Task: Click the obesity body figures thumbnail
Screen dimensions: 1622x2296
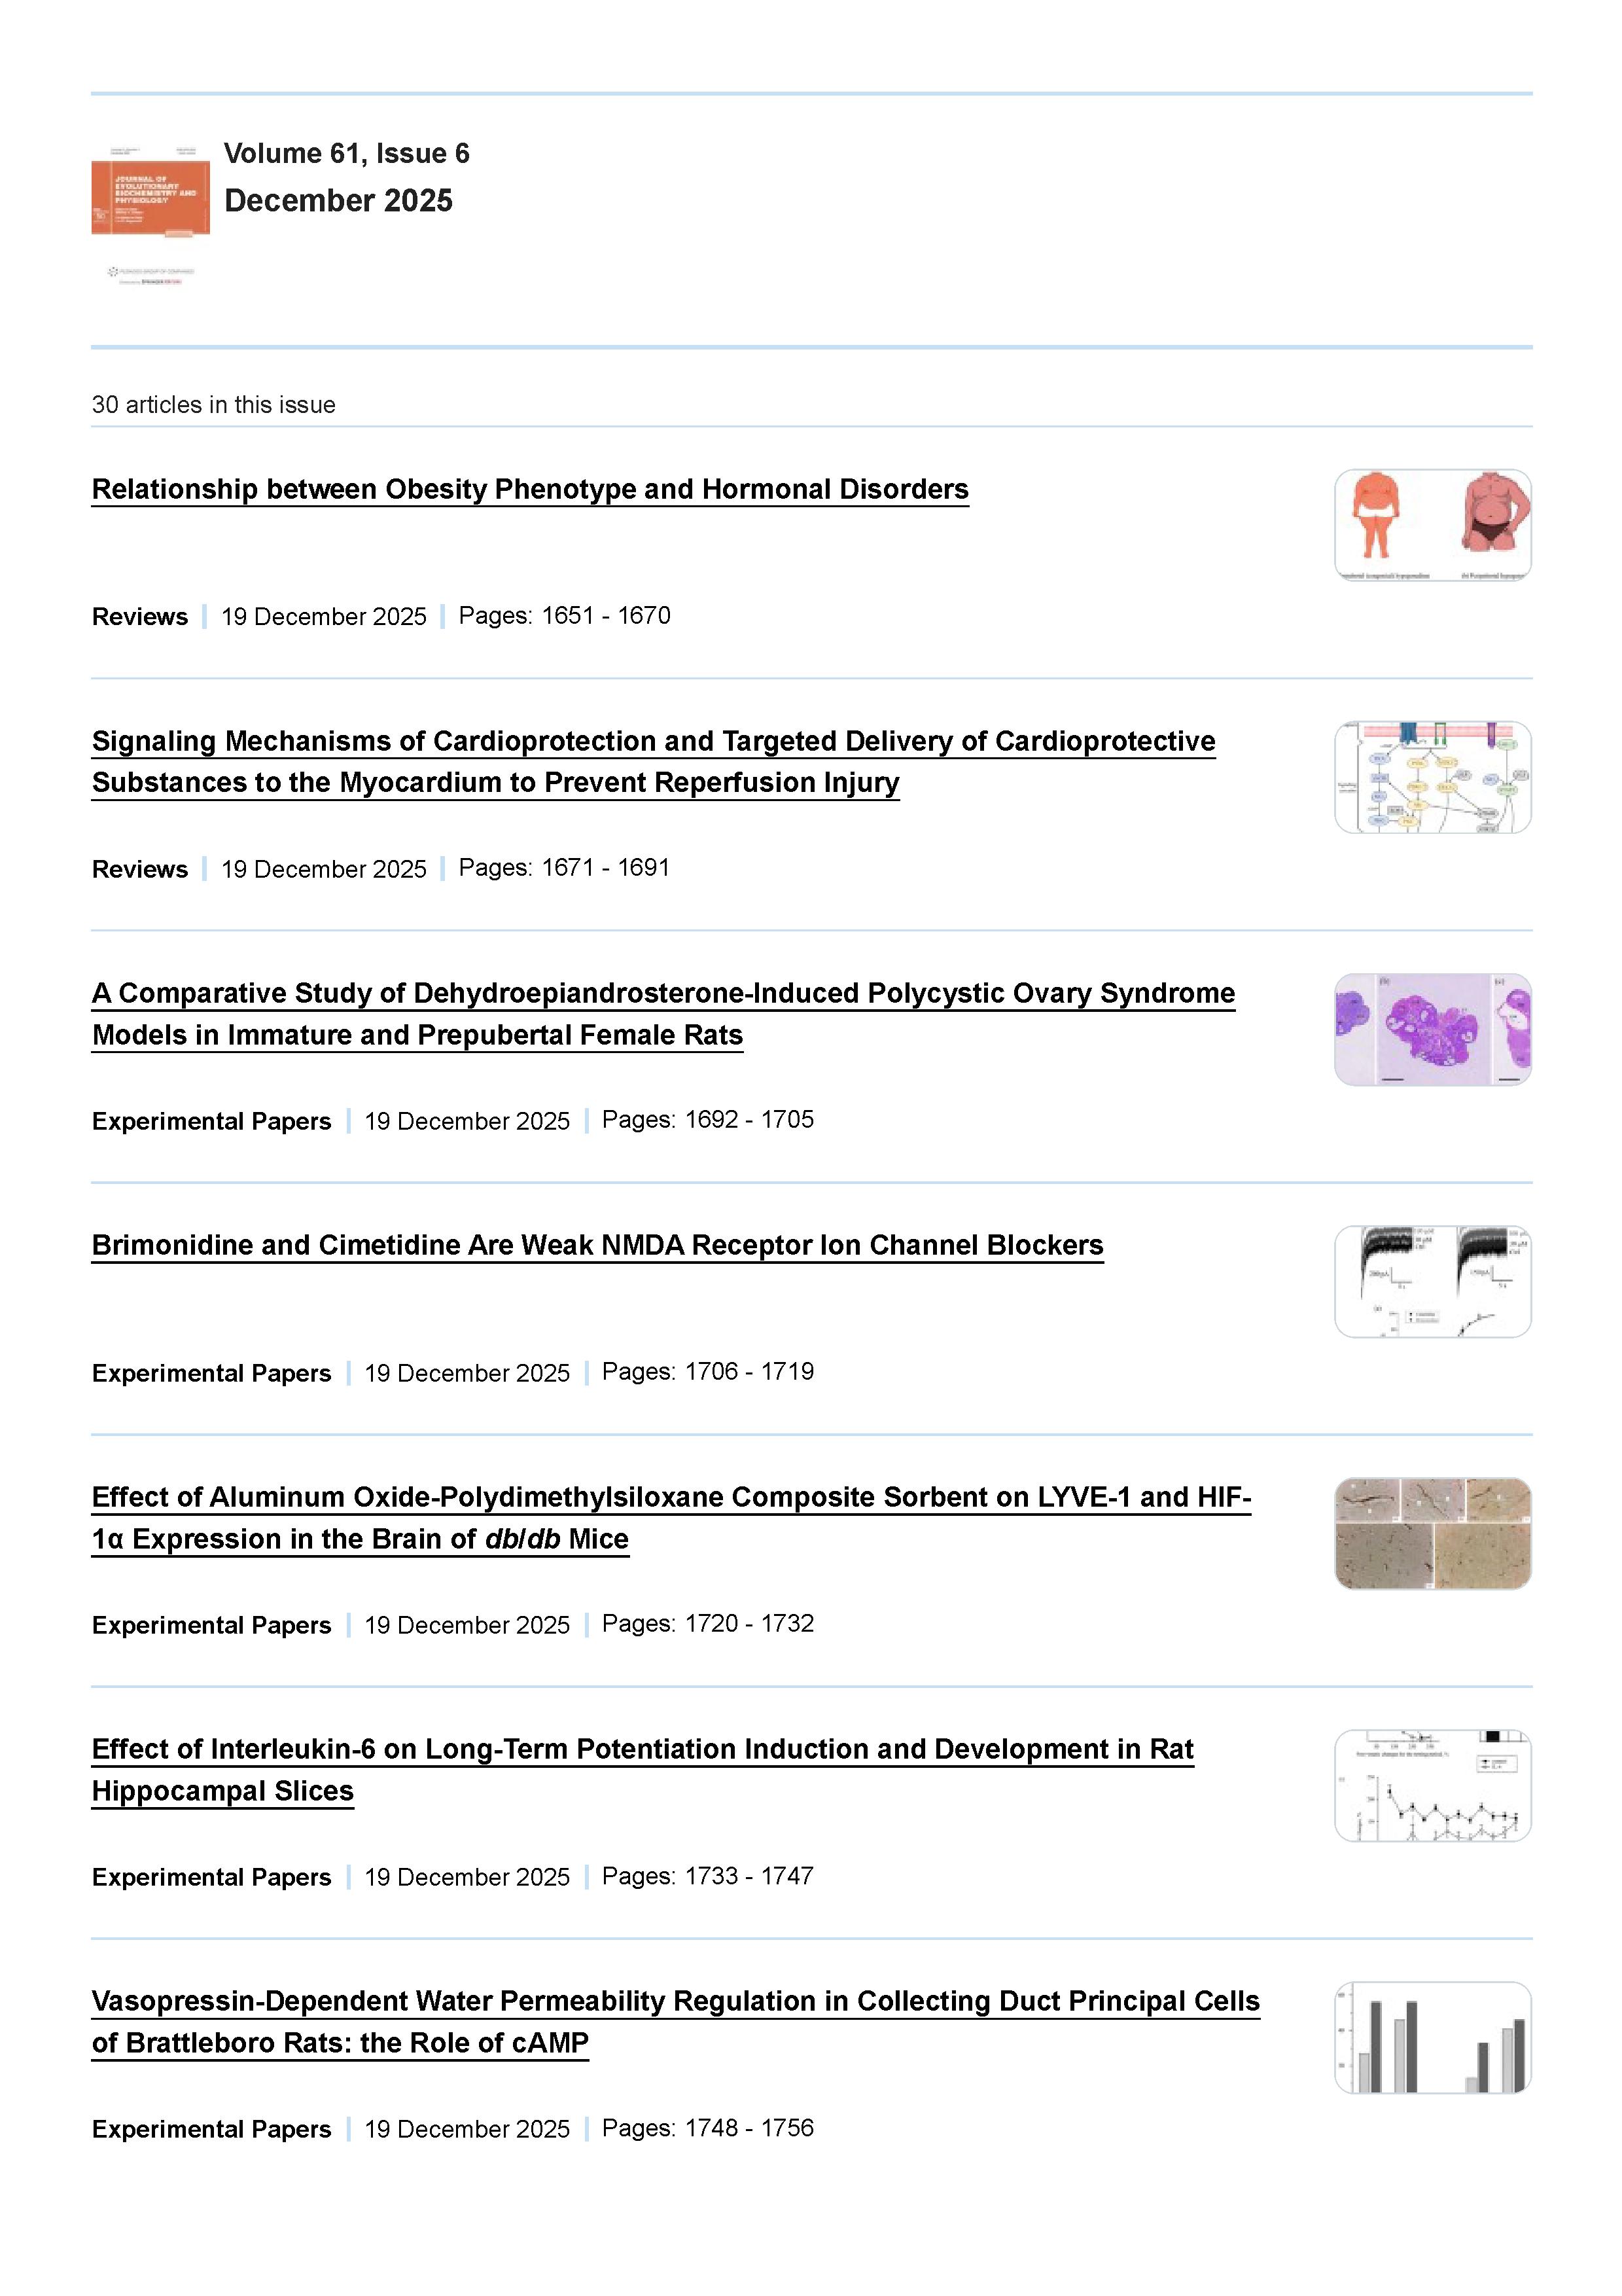Action: pos(1432,525)
